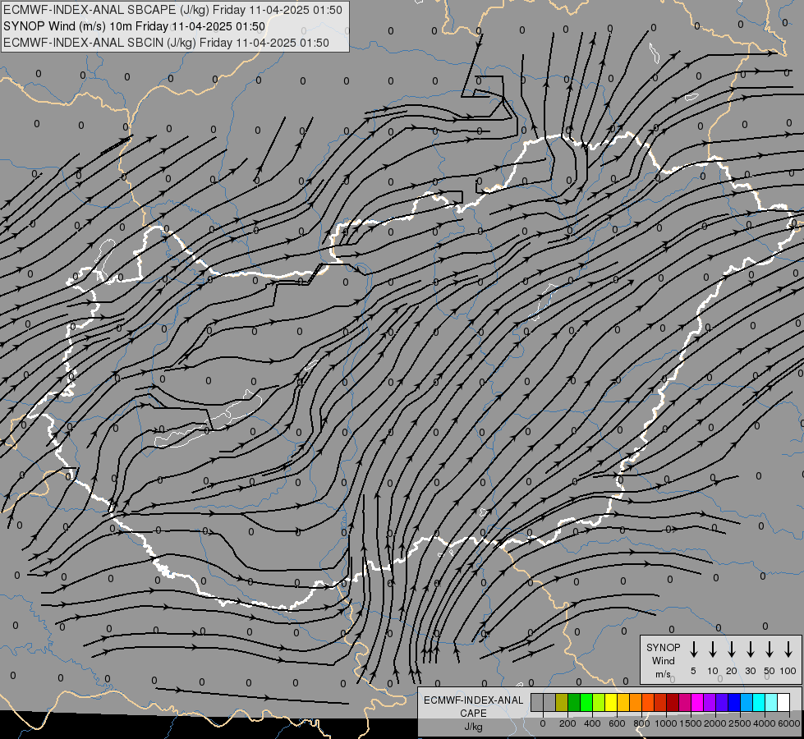Click the 5 m/s wind arrow in legend

693,649
